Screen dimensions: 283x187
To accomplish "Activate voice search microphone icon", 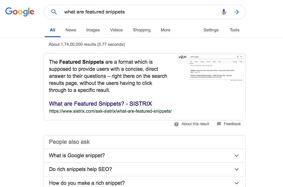I will (224, 12).
